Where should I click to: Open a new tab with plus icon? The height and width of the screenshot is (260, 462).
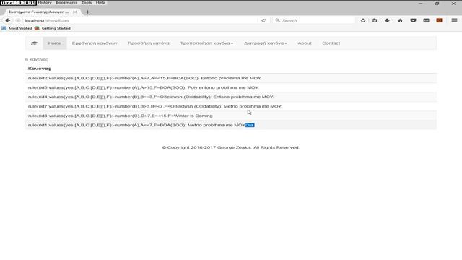(x=87, y=12)
